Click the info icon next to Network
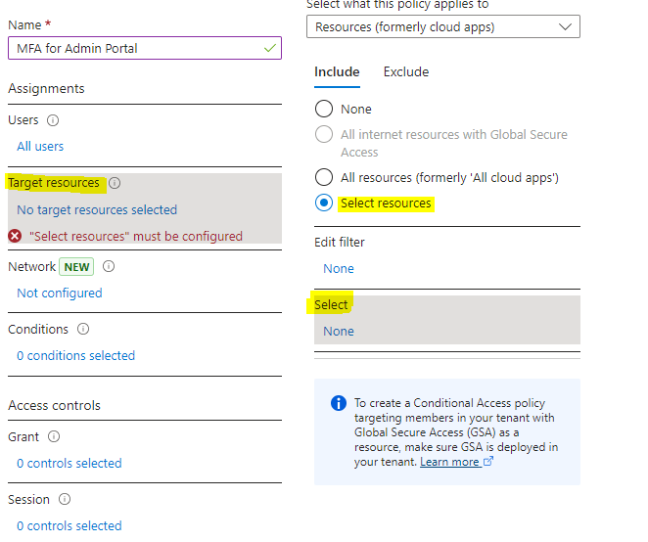Screen dimensions: 648x542 (x=109, y=266)
